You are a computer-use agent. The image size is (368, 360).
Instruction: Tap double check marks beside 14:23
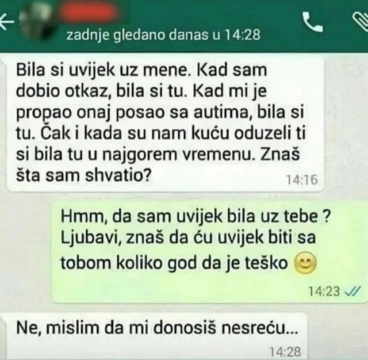(352, 292)
